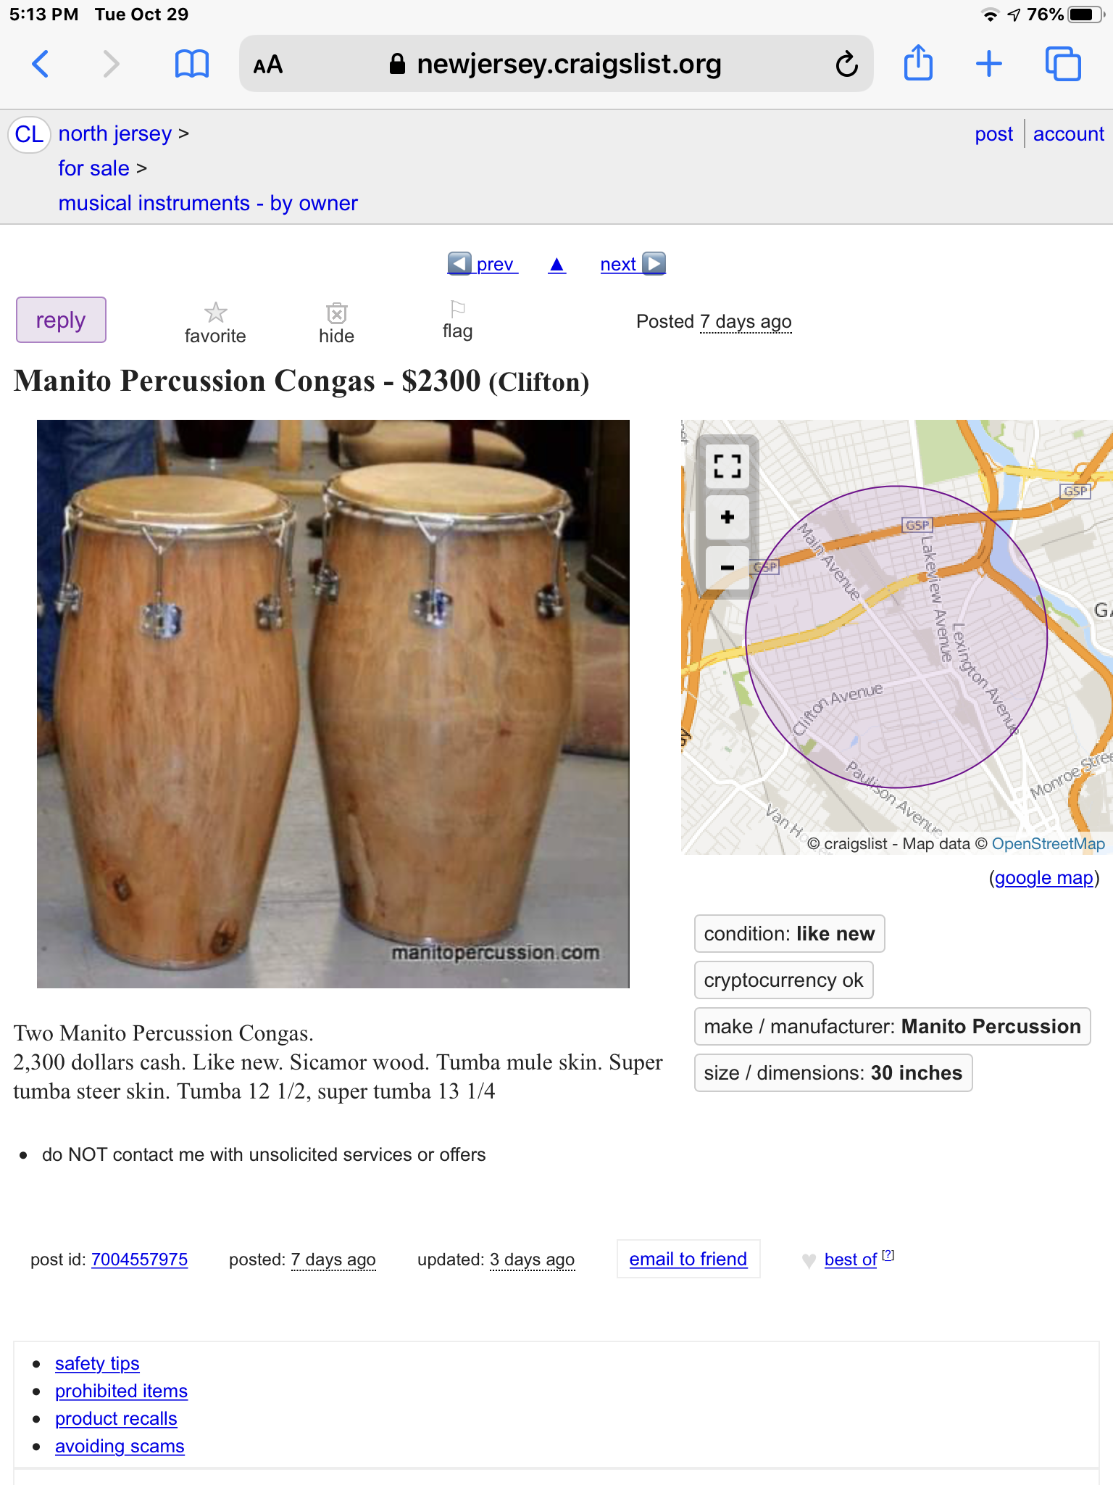Image resolution: width=1113 pixels, height=1485 pixels.
Task: Hide this congas posting
Action: pyautogui.click(x=336, y=322)
